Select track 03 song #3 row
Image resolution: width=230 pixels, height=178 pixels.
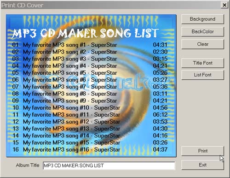tap(90, 59)
